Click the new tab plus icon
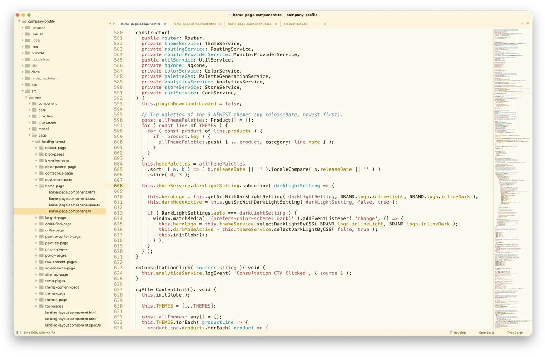 (523, 24)
